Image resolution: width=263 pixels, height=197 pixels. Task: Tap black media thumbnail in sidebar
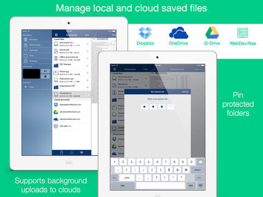click(x=31, y=74)
